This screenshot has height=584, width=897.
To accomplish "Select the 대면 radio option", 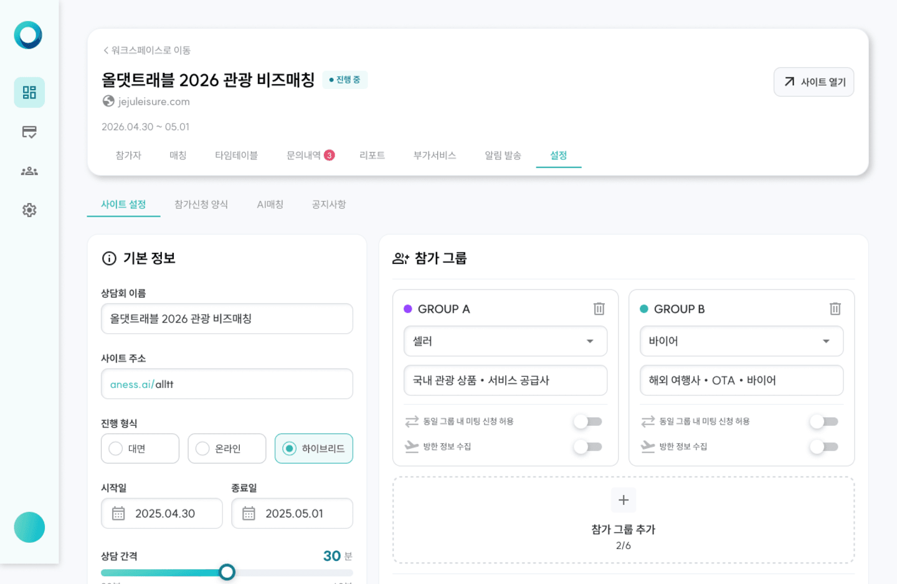I will (140, 448).
